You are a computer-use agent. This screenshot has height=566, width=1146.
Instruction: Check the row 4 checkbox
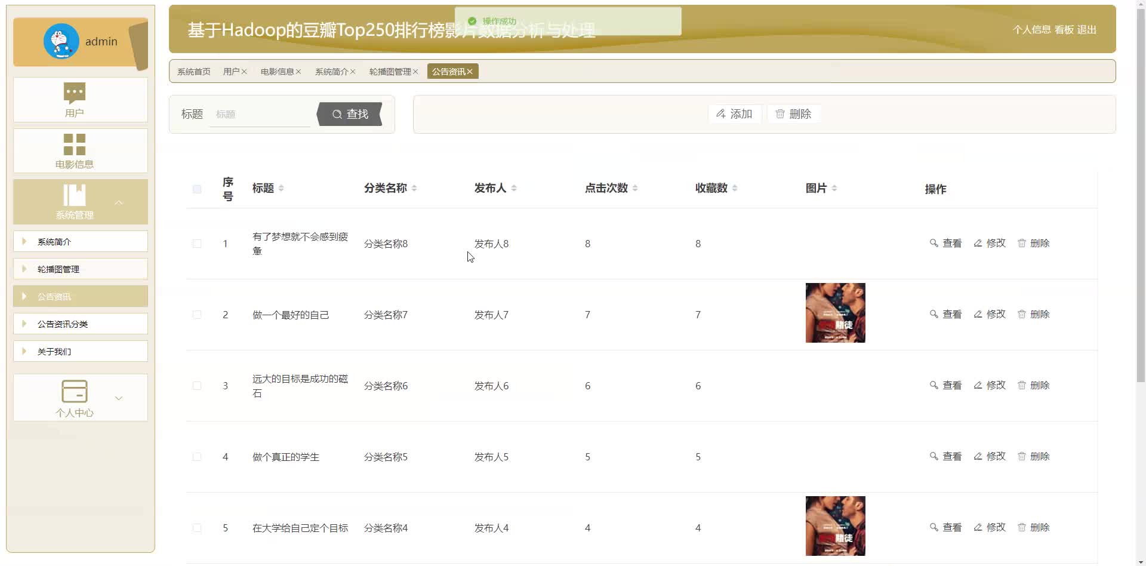pos(197,457)
